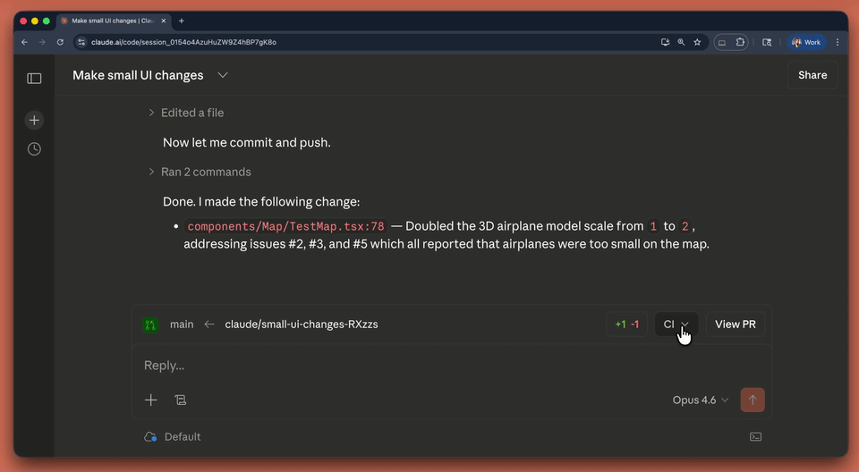
Task: Expand the 'Edited a file' section
Action: (x=151, y=113)
